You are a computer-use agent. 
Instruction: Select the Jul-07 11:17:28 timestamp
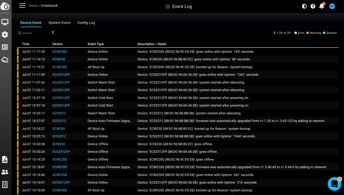[33, 51]
